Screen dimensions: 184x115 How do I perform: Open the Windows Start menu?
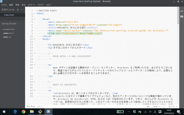(4, 112)
